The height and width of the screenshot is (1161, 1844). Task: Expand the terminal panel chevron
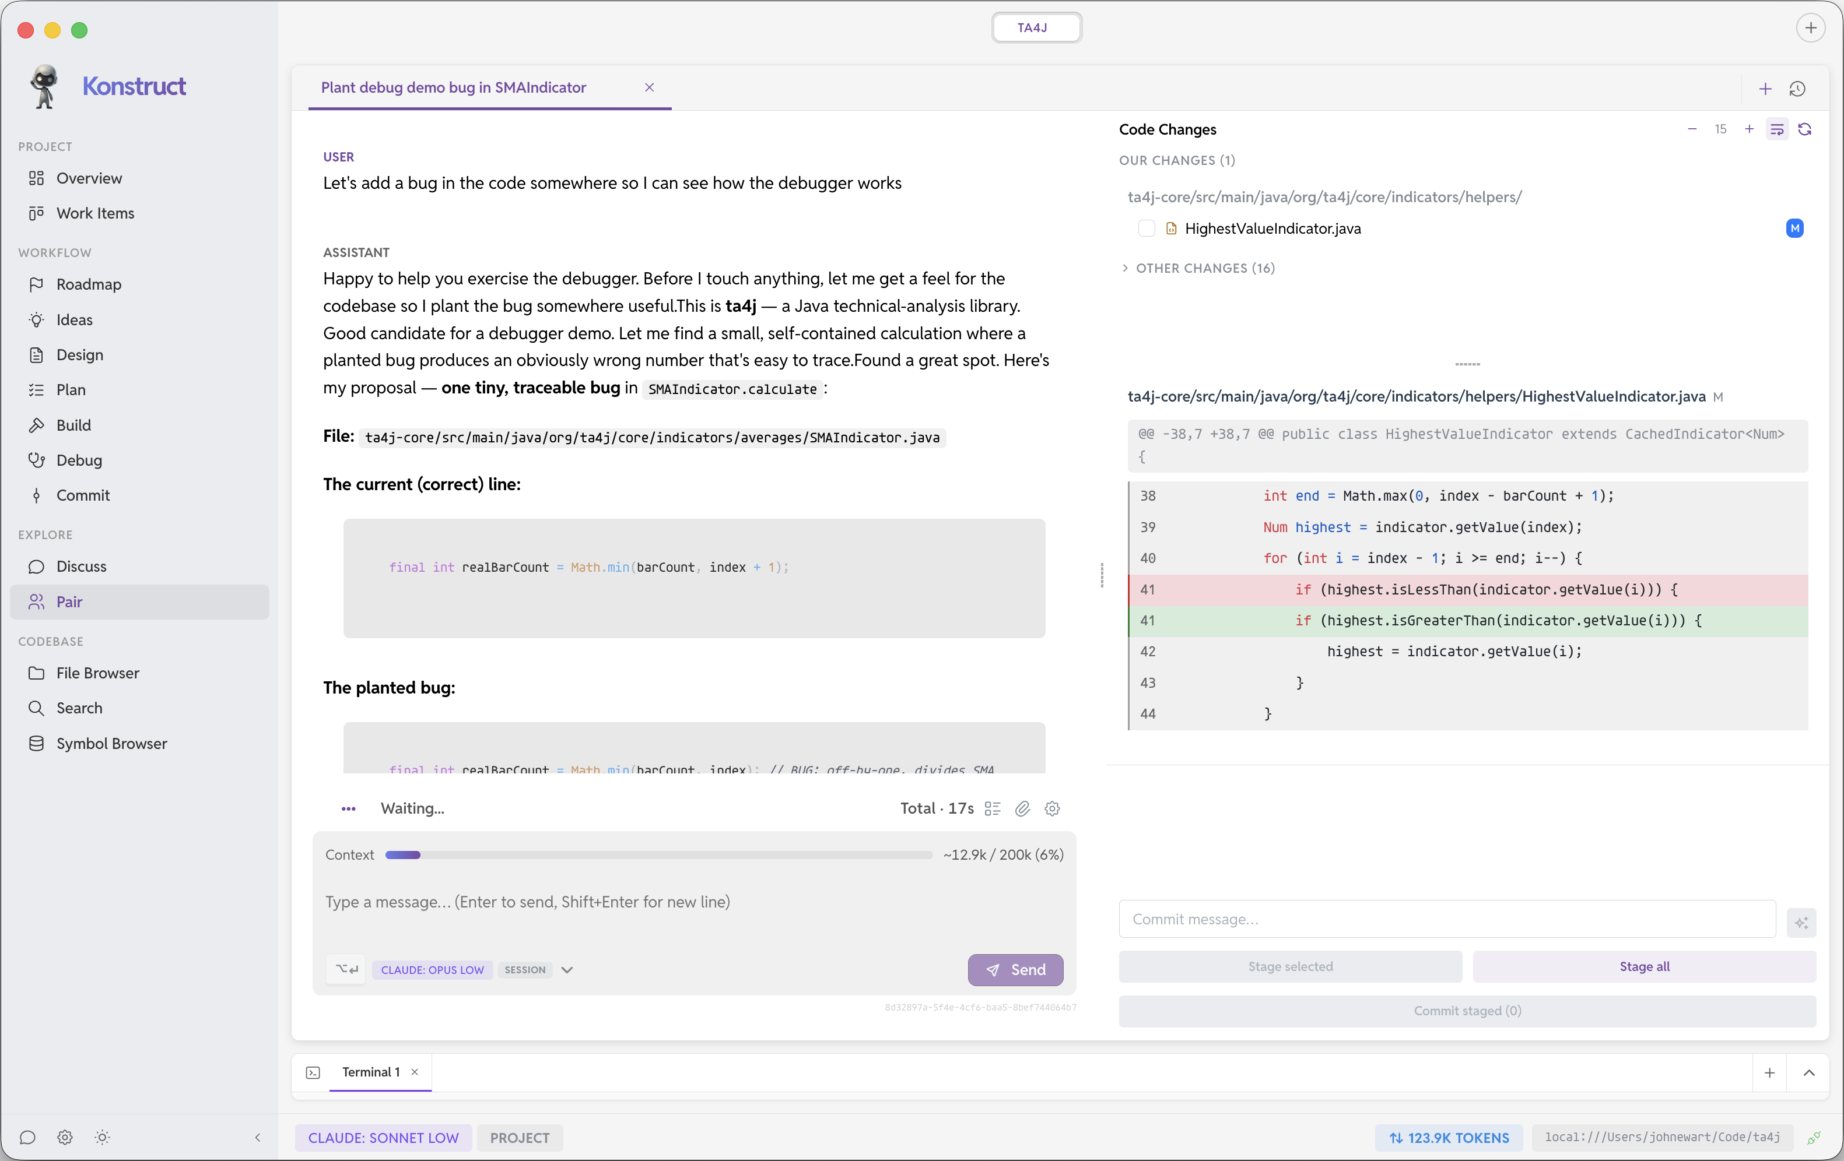tap(1809, 1073)
